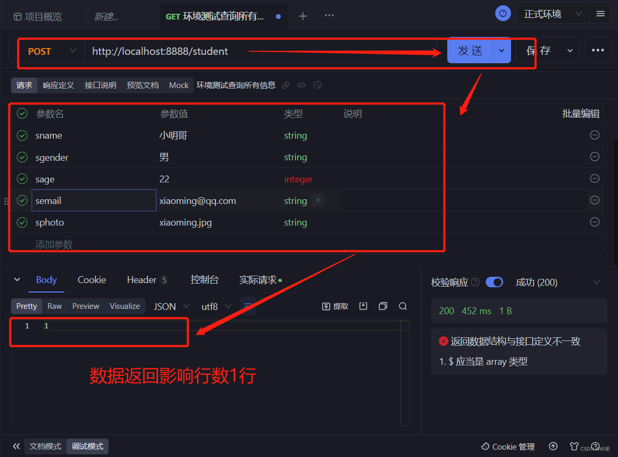Open the more options ellipsis button
The height and width of the screenshot is (457, 618).
598,50
